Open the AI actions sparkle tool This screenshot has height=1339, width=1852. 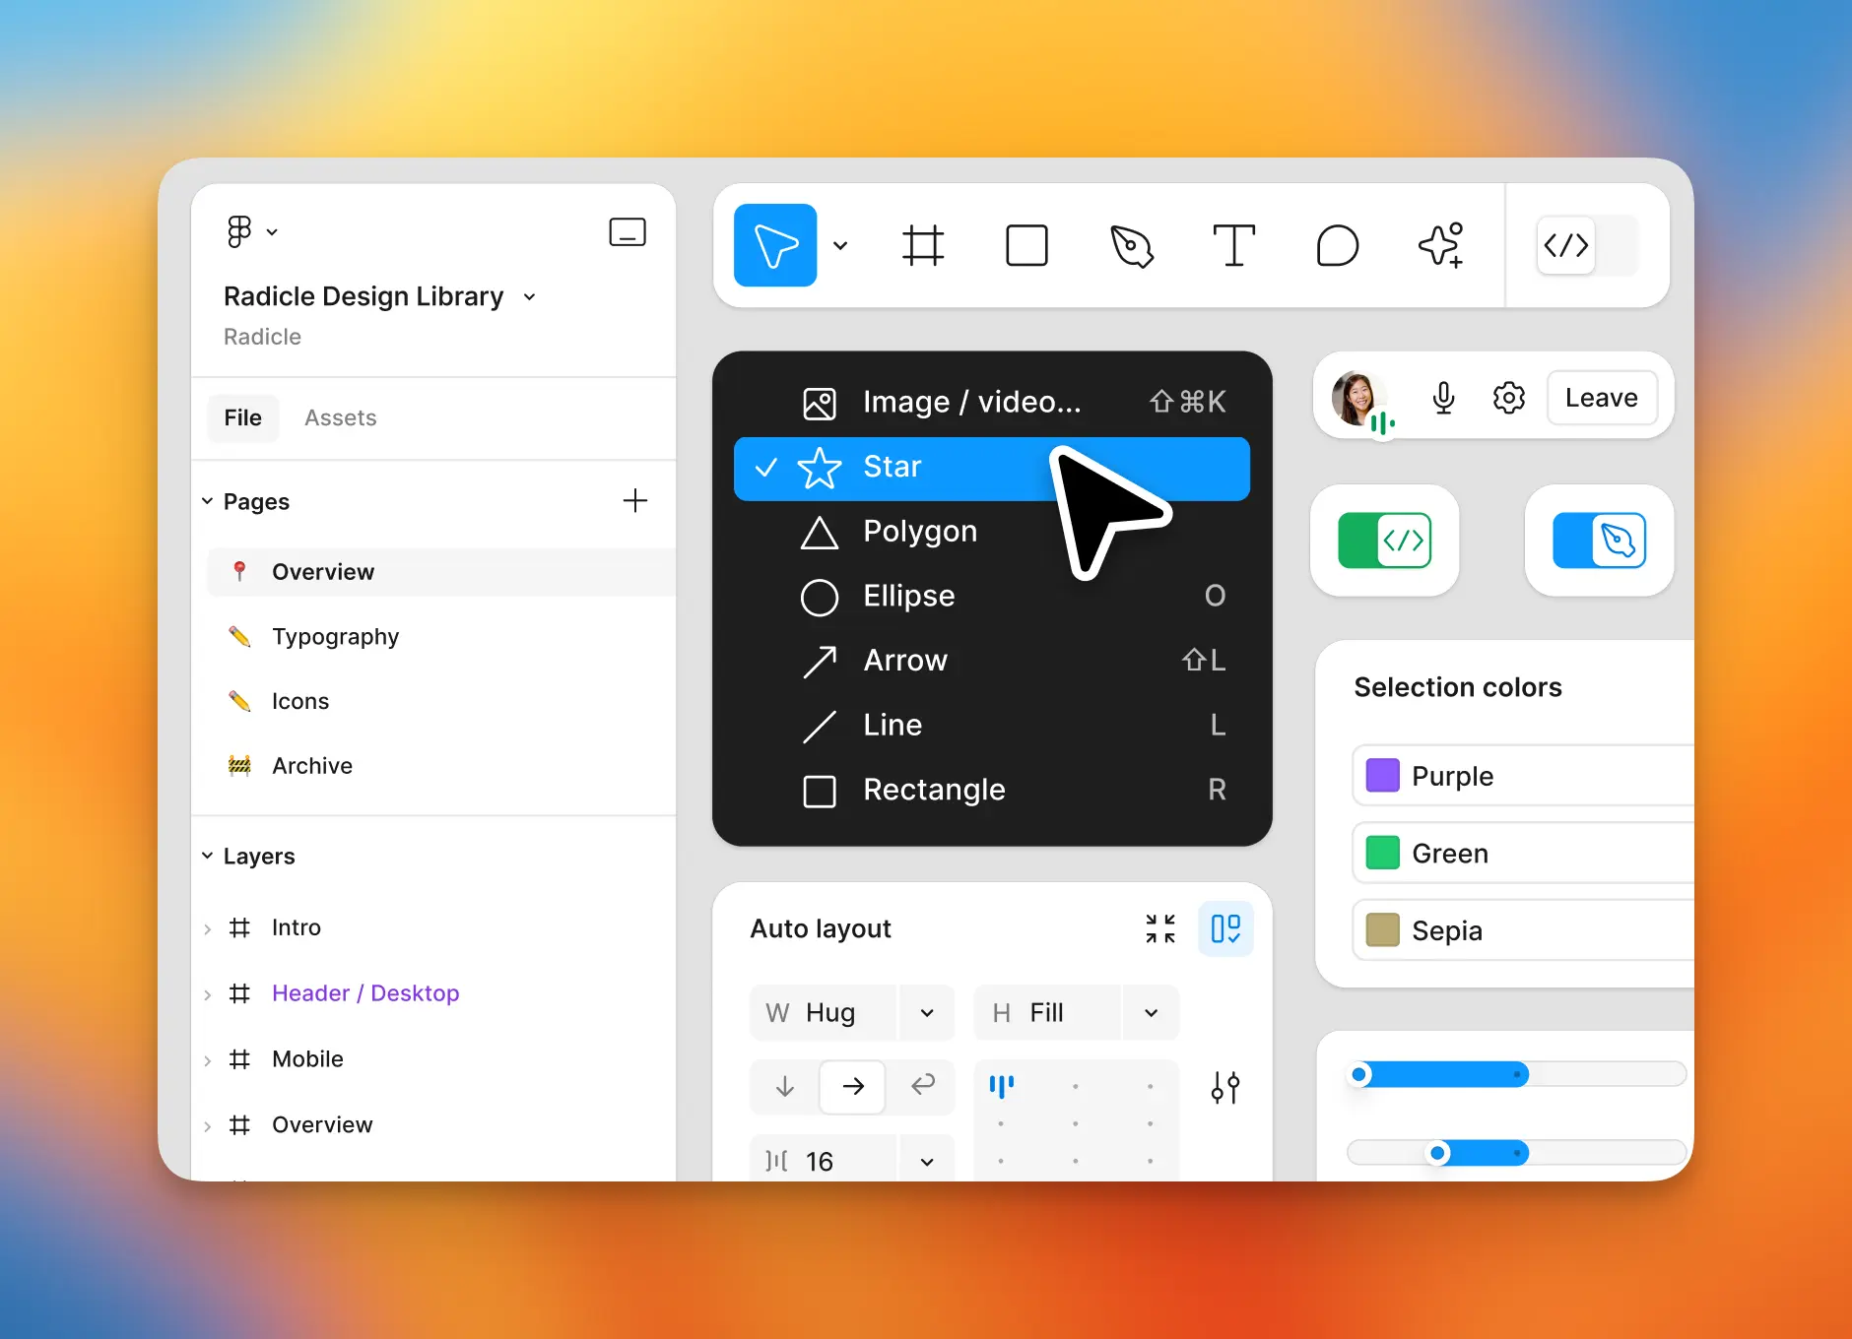pos(1440,245)
